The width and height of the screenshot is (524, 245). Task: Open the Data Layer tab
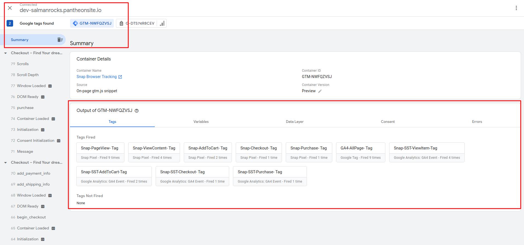coord(295,122)
